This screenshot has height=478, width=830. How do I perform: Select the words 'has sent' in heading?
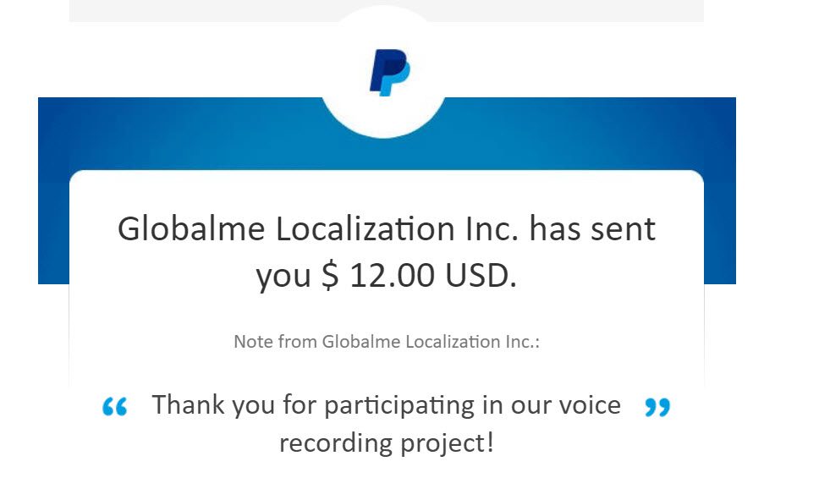(592, 229)
